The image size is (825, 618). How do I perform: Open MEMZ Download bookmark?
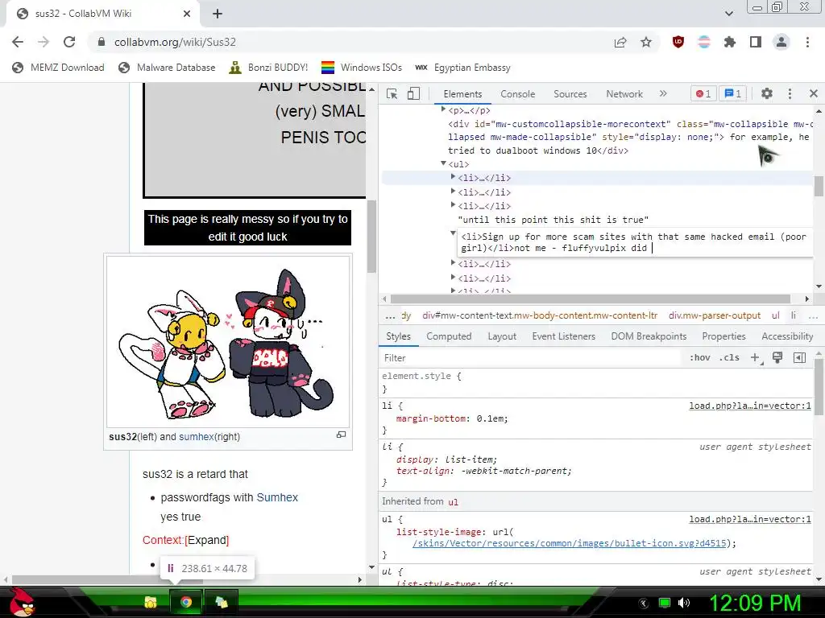point(58,68)
